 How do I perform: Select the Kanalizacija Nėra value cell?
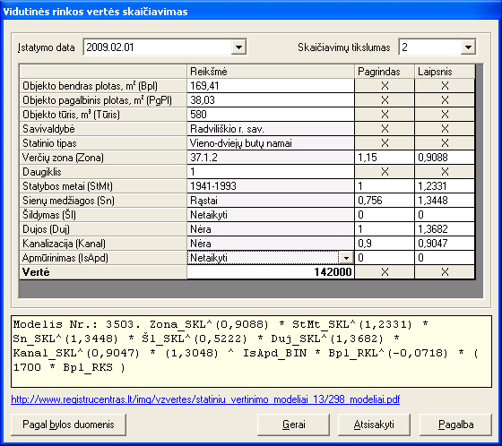271,244
